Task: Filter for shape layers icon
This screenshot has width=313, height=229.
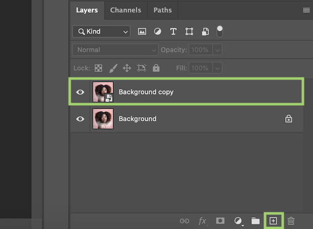Action: (189, 31)
